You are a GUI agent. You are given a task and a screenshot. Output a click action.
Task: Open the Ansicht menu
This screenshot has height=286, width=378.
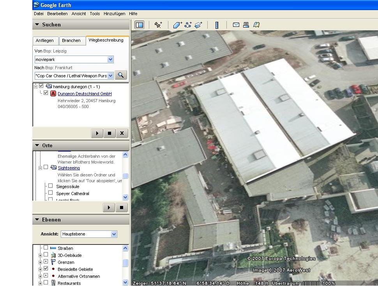tap(79, 14)
